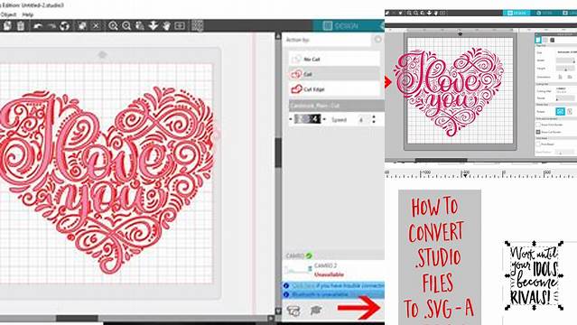Select the Cut Edge option
577x325 pixels.
click(x=334, y=89)
